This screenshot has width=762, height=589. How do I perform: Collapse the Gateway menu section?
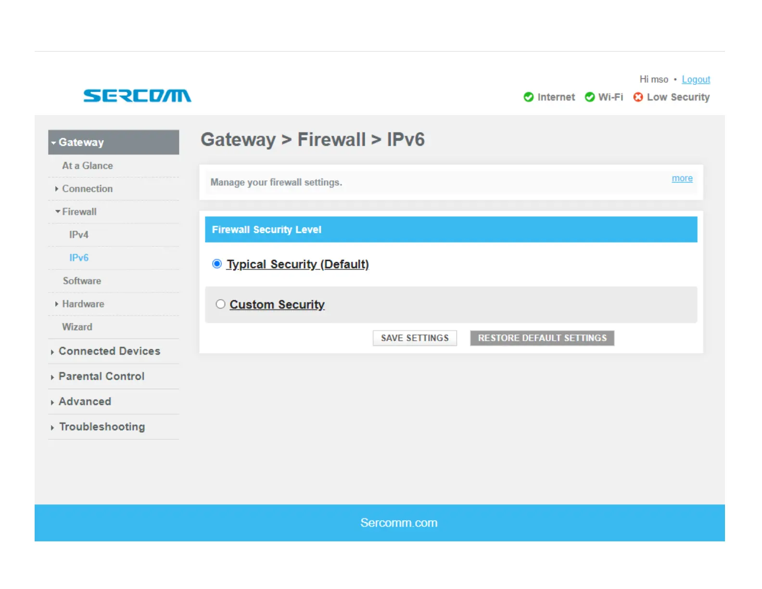tap(54, 143)
